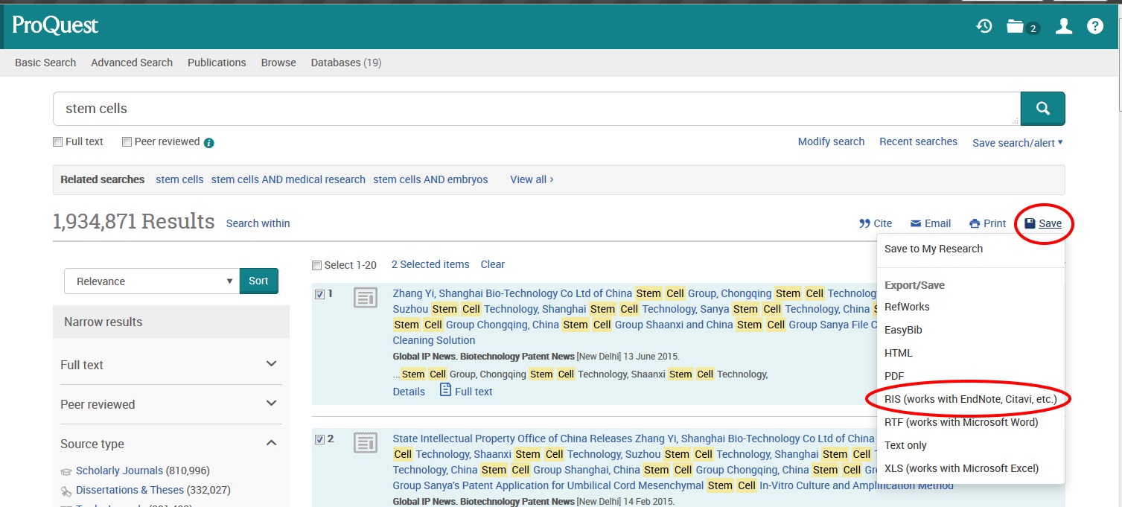Image resolution: width=1122 pixels, height=507 pixels.
Task: Select RTF Microsoft Word export option
Action: pyautogui.click(x=961, y=422)
